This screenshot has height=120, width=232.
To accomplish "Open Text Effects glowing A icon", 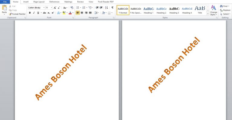I will (59, 13).
